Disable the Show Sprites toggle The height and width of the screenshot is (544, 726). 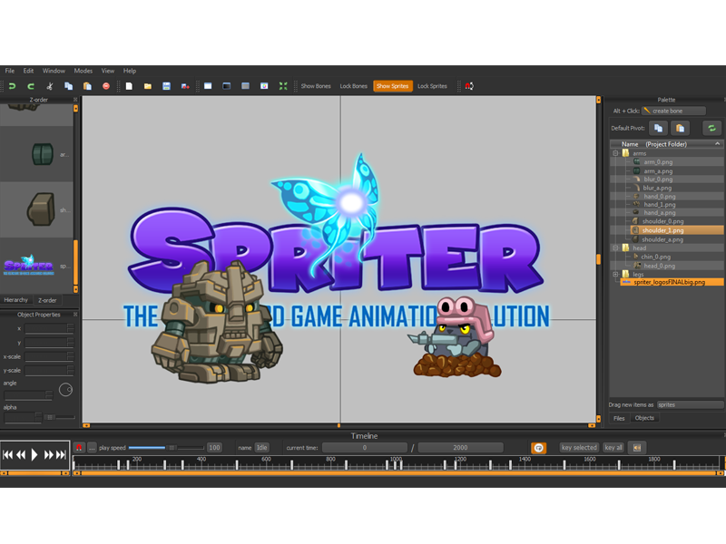[392, 86]
